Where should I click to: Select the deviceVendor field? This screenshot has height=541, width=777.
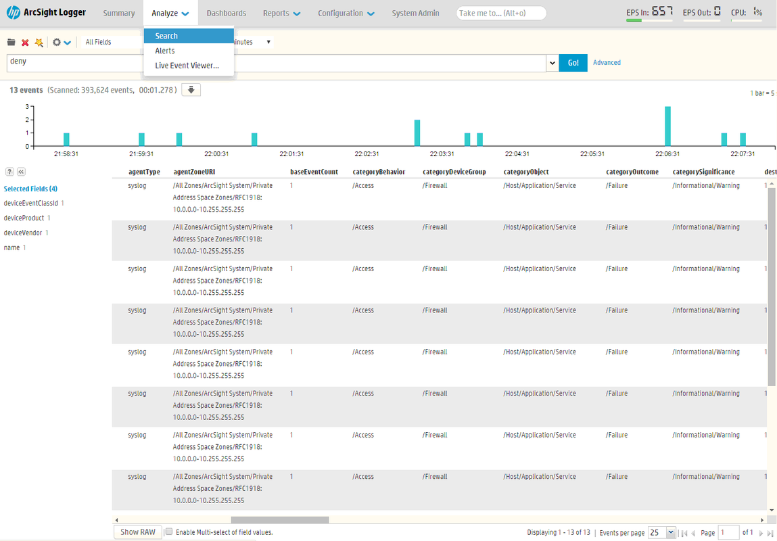(x=23, y=233)
